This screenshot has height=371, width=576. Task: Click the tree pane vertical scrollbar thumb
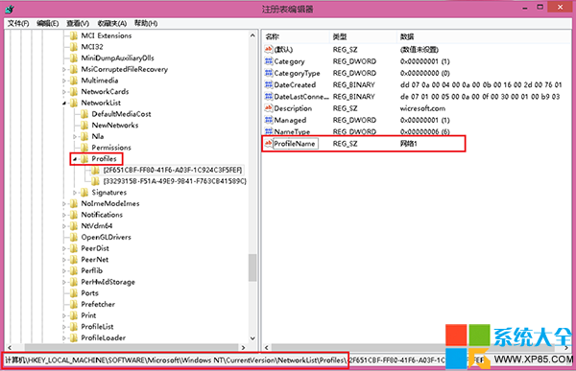tap(252, 267)
